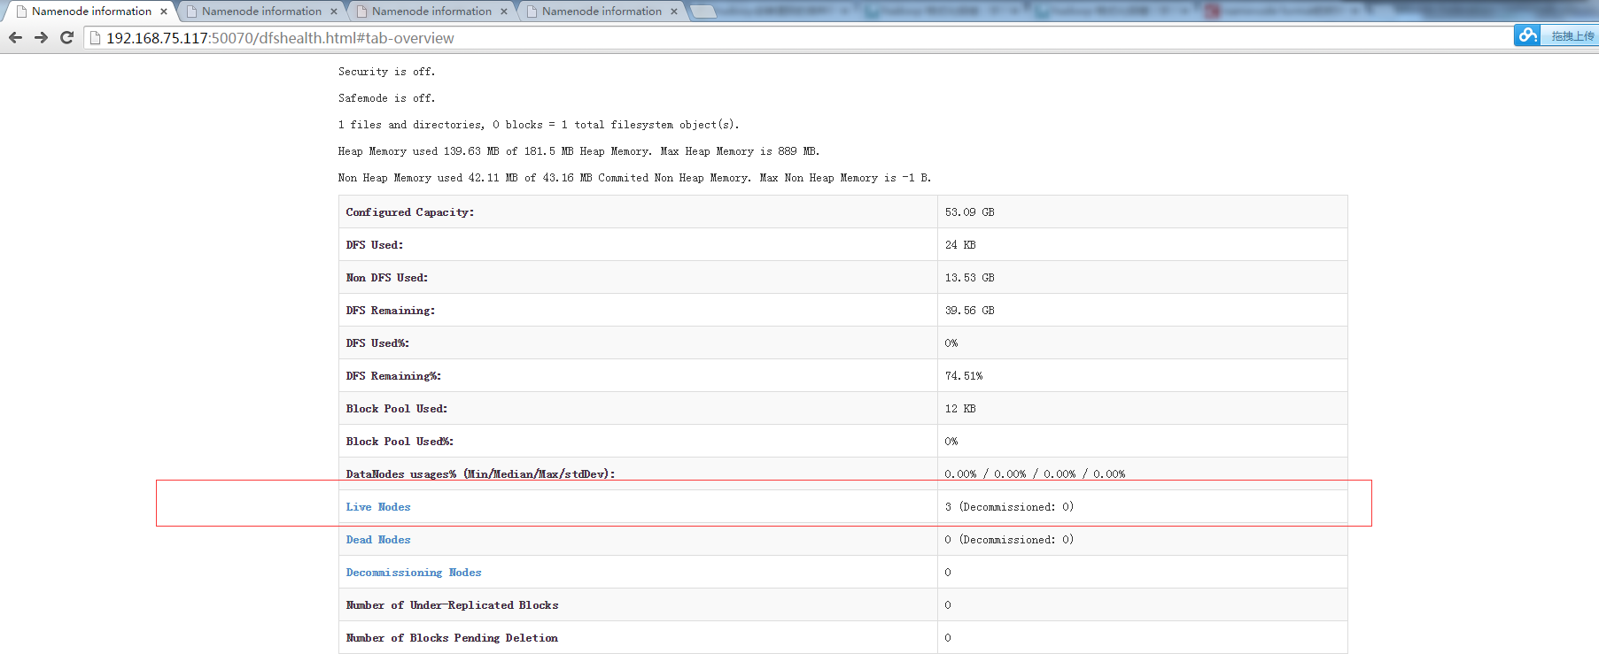Open a new browser tab
This screenshot has height=654, width=1599.
coord(702,12)
